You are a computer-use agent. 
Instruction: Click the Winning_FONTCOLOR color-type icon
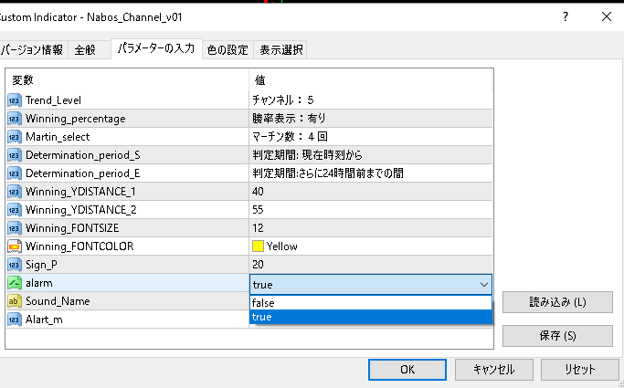[15, 246]
